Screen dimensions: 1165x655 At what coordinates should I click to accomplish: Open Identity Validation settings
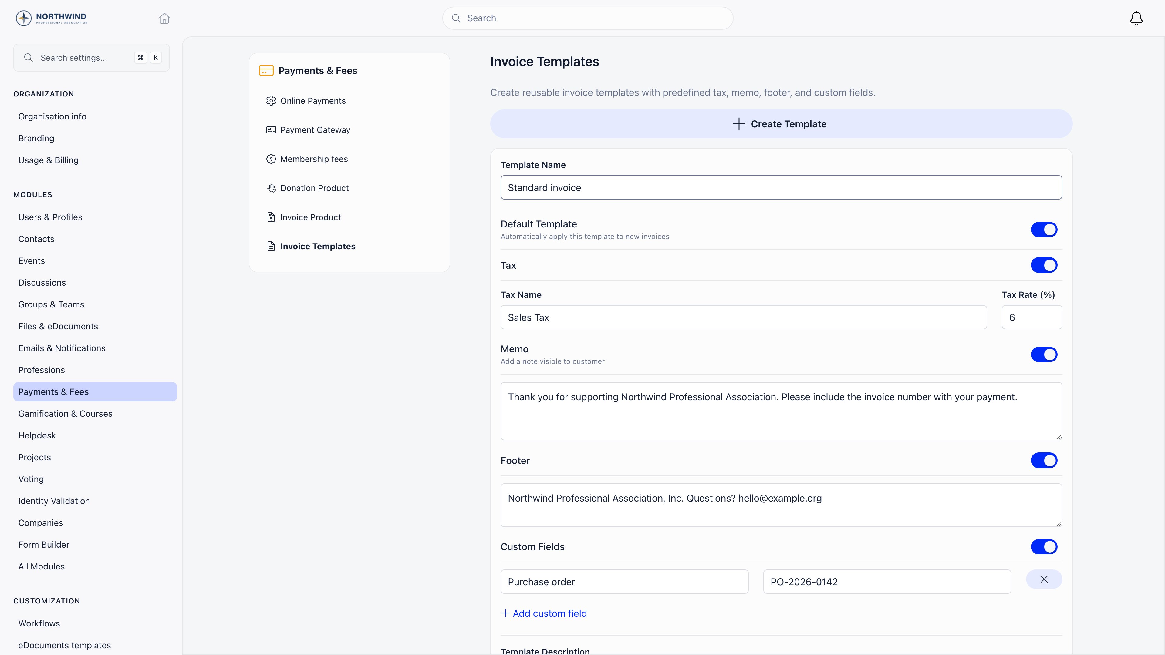(54, 501)
